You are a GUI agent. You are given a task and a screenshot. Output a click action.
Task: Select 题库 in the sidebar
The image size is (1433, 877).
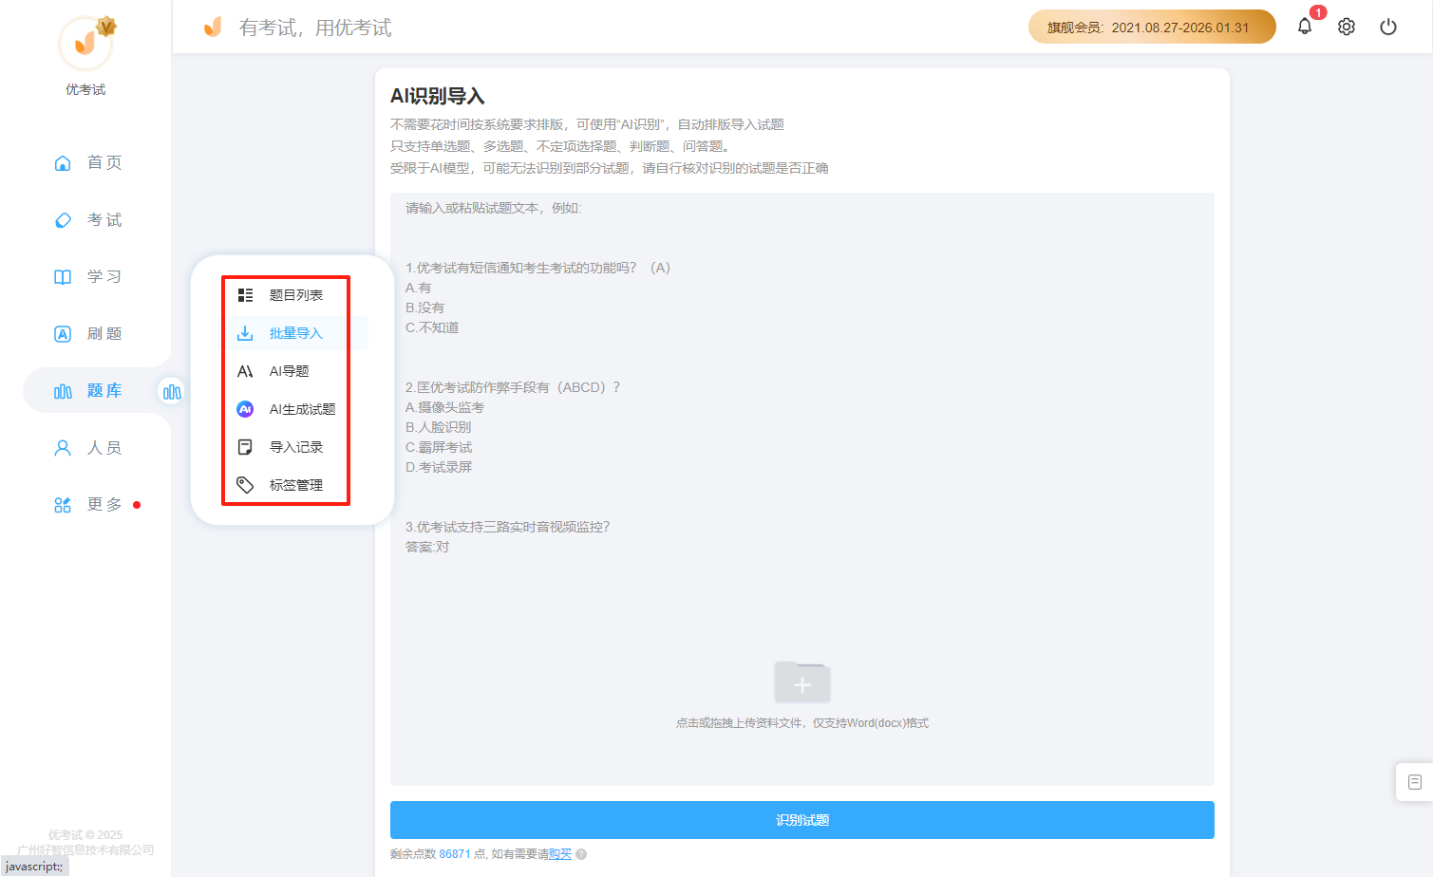[104, 391]
